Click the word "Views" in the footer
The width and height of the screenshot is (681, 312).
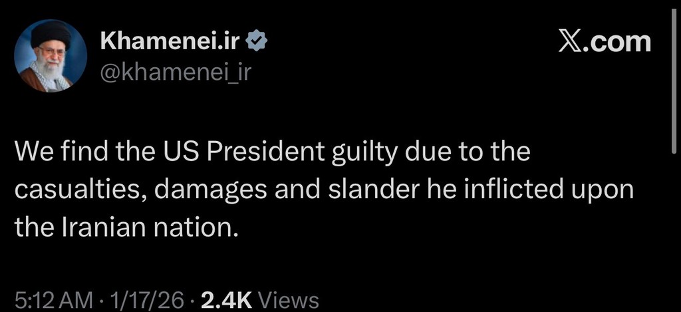pyautogui.click(x=288, y=300)
